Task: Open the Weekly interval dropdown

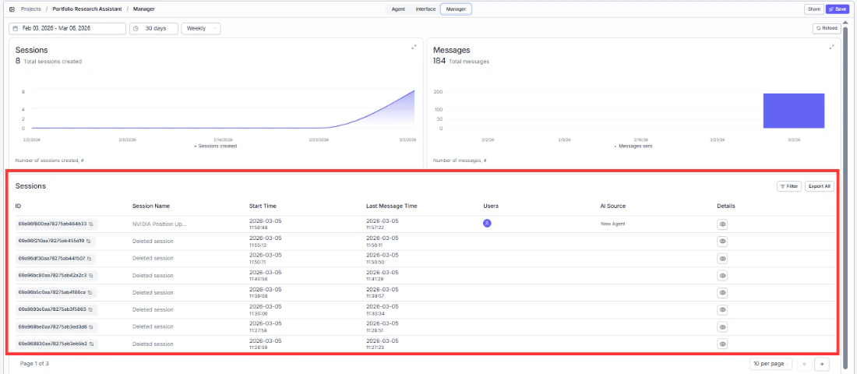Action: (200, 28)
